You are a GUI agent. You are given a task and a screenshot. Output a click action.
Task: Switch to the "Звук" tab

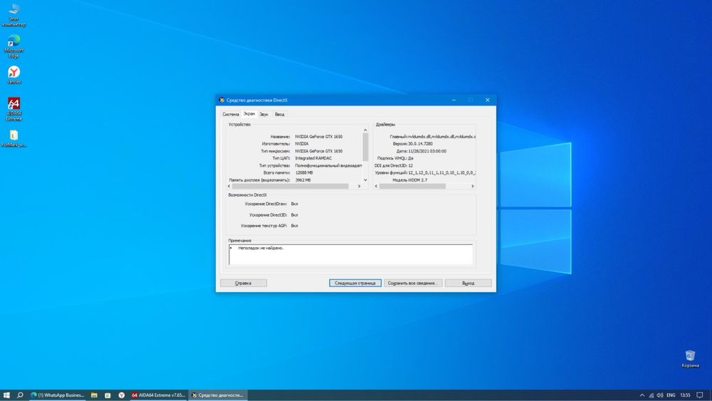(264, 115)
